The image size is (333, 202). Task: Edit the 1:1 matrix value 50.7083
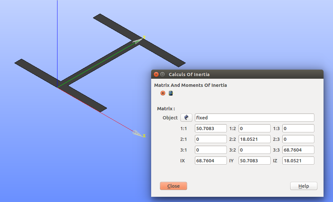(211, 128)
